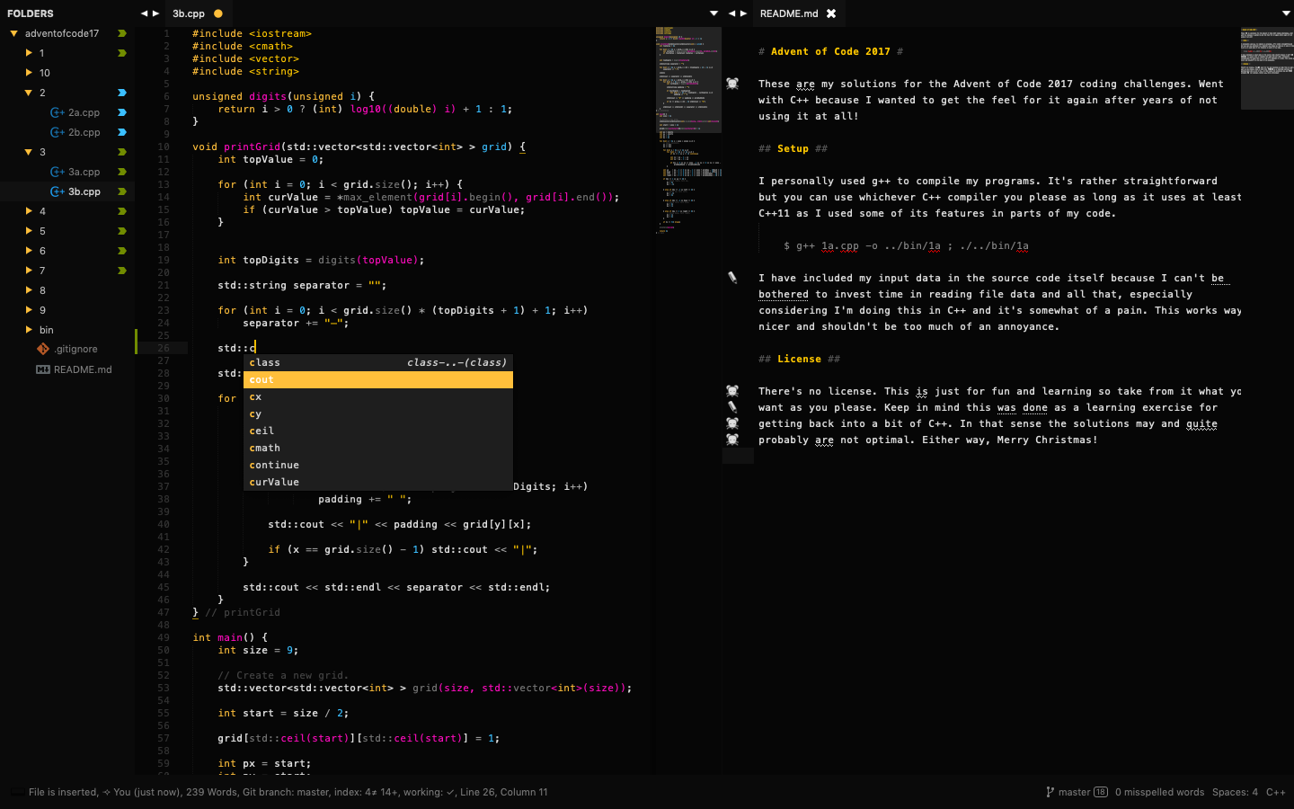Open left pane tab list dropdown
The width and height of the screenshot is (1294, 809).
click(x=713, y=13)
